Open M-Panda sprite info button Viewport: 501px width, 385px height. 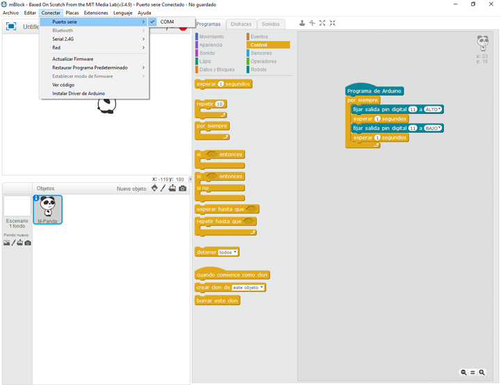(37, 198)
